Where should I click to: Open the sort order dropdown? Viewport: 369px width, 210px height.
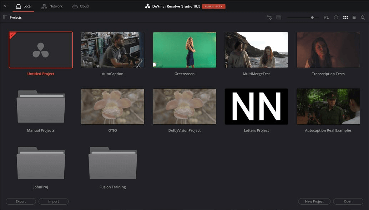click(x=326, y=17)
